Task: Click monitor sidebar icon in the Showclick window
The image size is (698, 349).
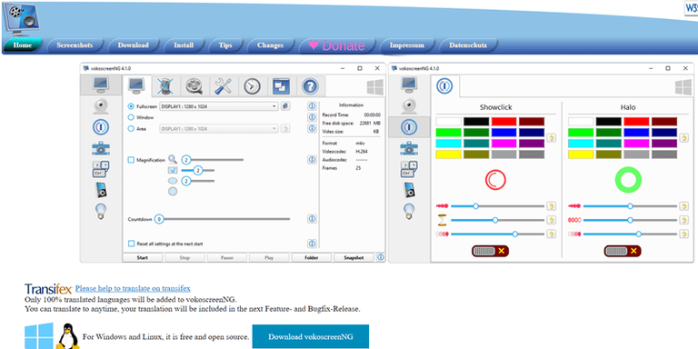Action: click(x=410, y=85)
